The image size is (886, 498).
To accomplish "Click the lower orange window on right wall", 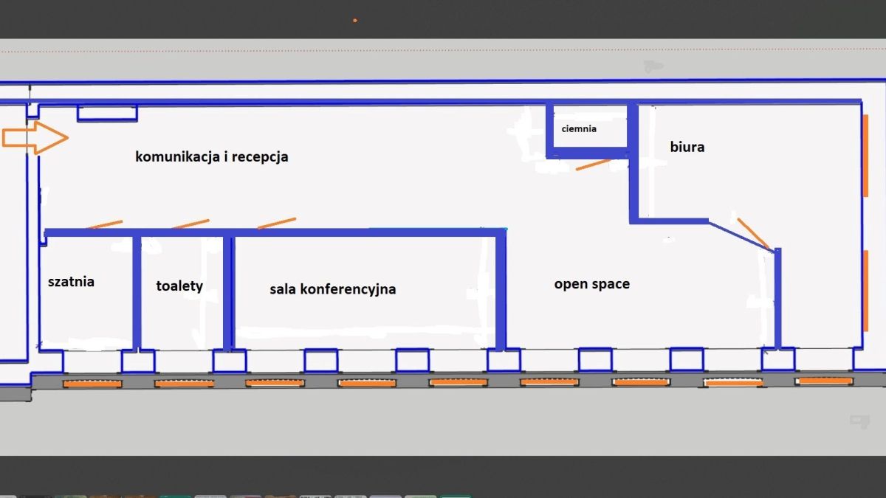I will [865, 291].
